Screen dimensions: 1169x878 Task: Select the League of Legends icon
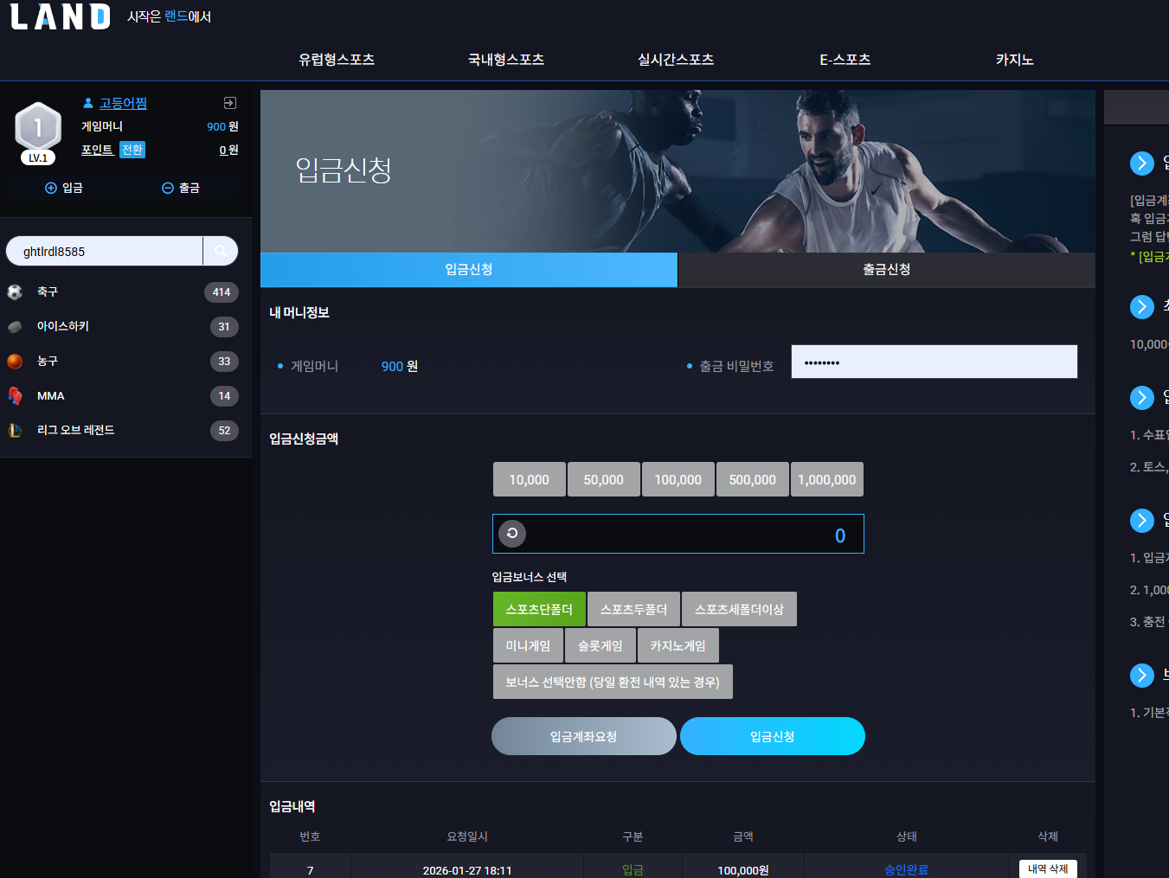(15, 430)
